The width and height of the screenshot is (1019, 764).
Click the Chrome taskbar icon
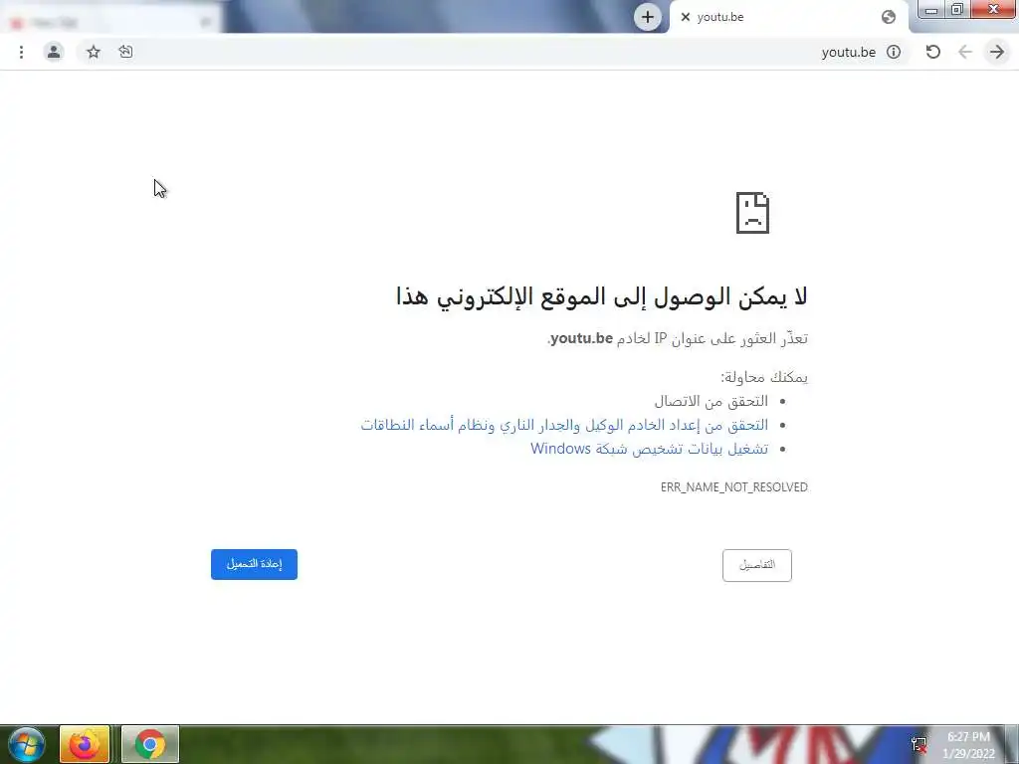150,744
